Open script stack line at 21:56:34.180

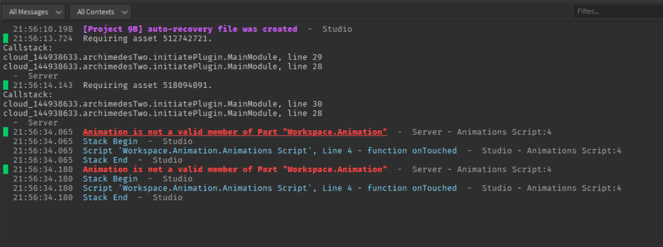[270, 188]
